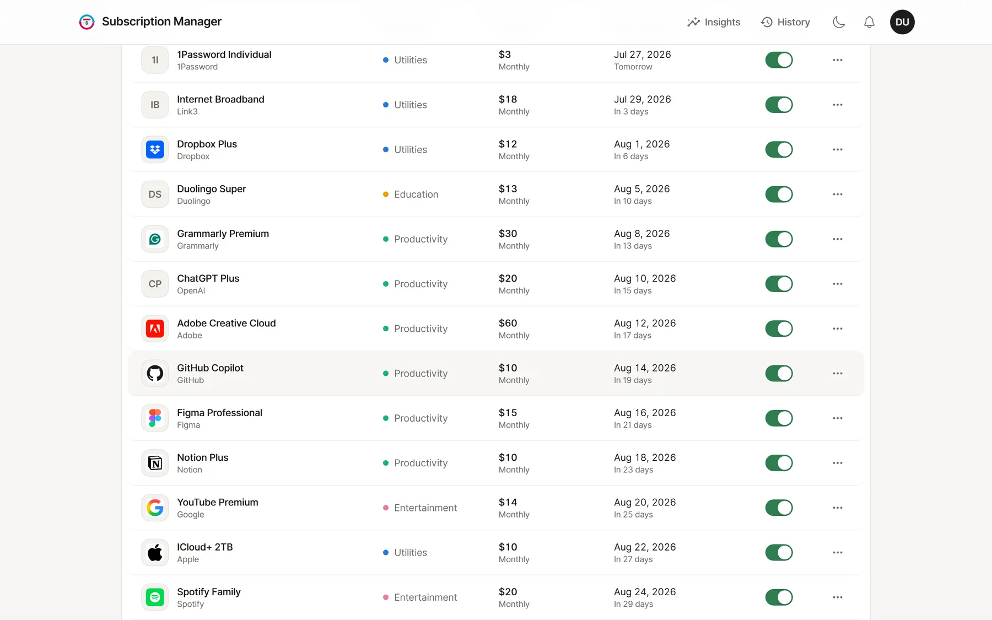Open more options for Adobe Creative Cloud

coord(838,328)
